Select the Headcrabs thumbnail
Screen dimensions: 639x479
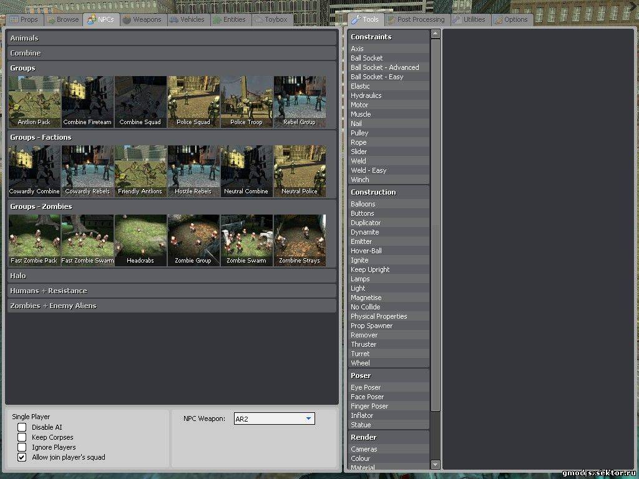tap(140, 240)
